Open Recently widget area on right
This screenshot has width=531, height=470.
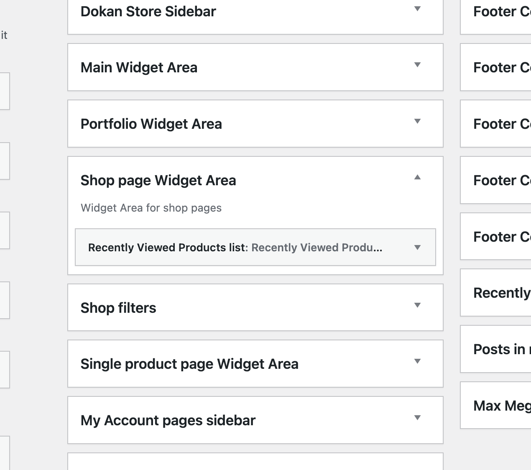tap(501, 293)
